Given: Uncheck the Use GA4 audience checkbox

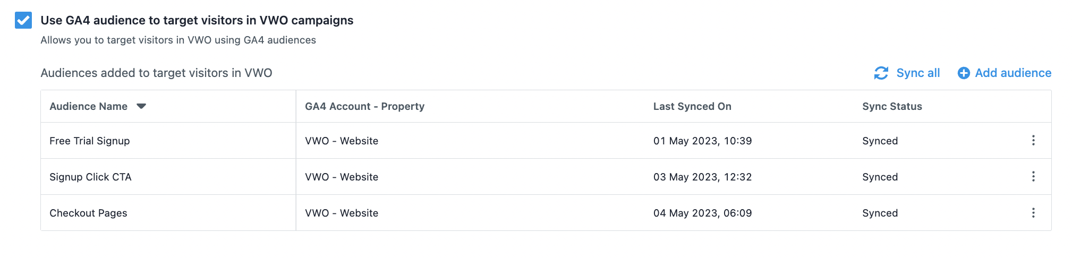Looking at the screenshot, I should [23, 20].
